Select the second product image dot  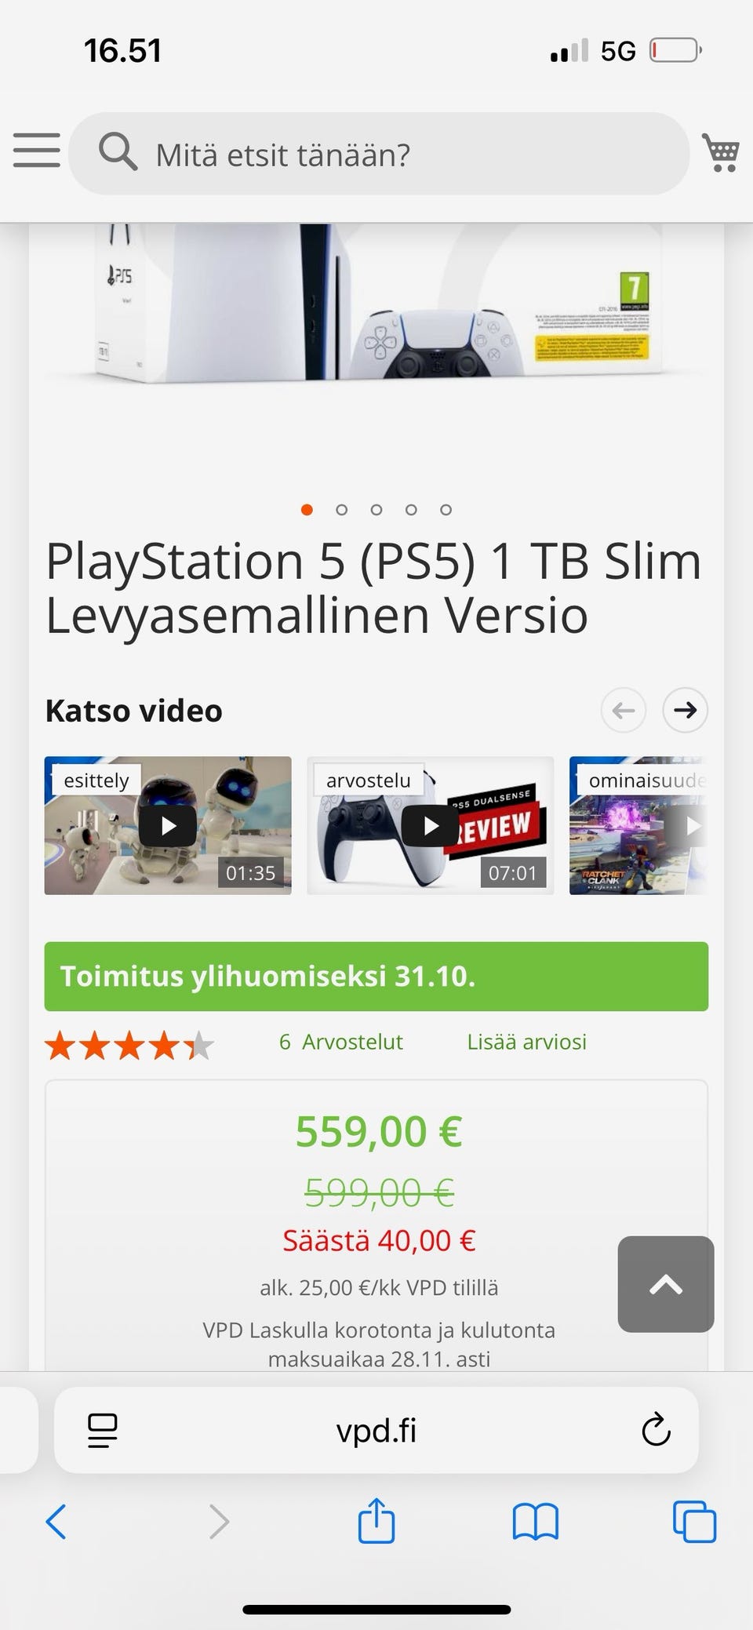point(341,510)
